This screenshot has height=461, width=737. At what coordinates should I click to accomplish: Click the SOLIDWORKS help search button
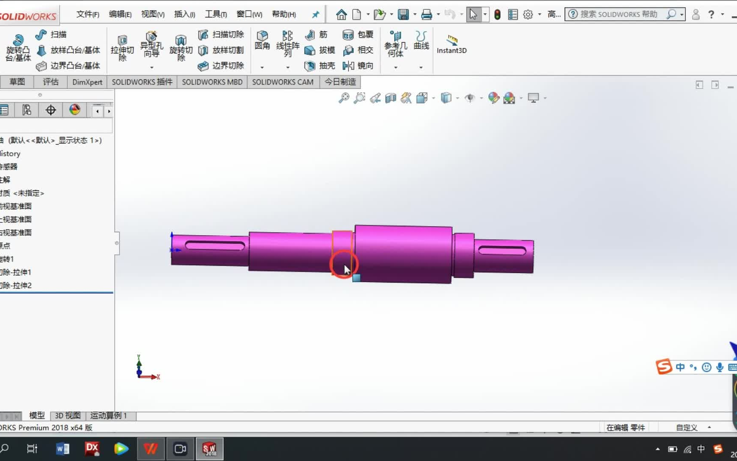point(673,14)
